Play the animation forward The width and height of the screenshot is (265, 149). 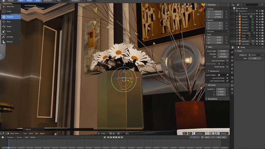coord(116,137)
